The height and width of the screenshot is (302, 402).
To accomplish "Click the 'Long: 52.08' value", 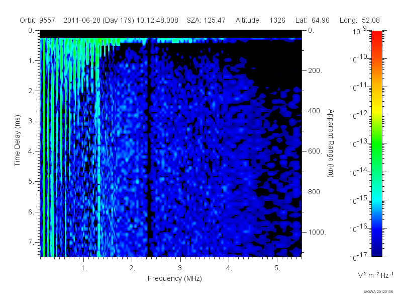I will click(x=360, y=20).
